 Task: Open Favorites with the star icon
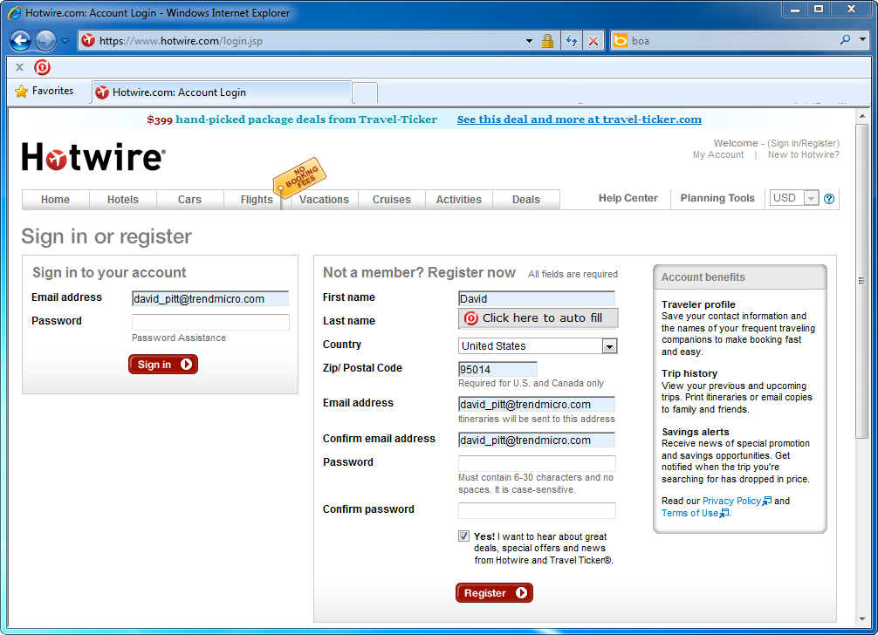[21, 91]
